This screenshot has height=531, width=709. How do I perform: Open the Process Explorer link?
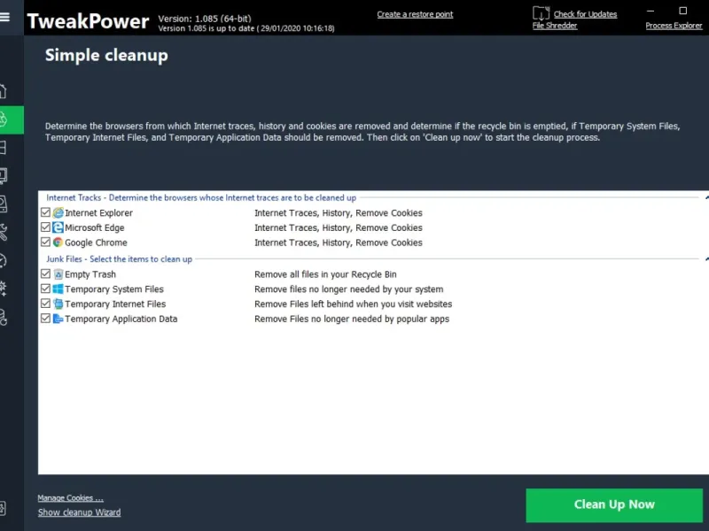pyautogui.click(x=674, y=26)
